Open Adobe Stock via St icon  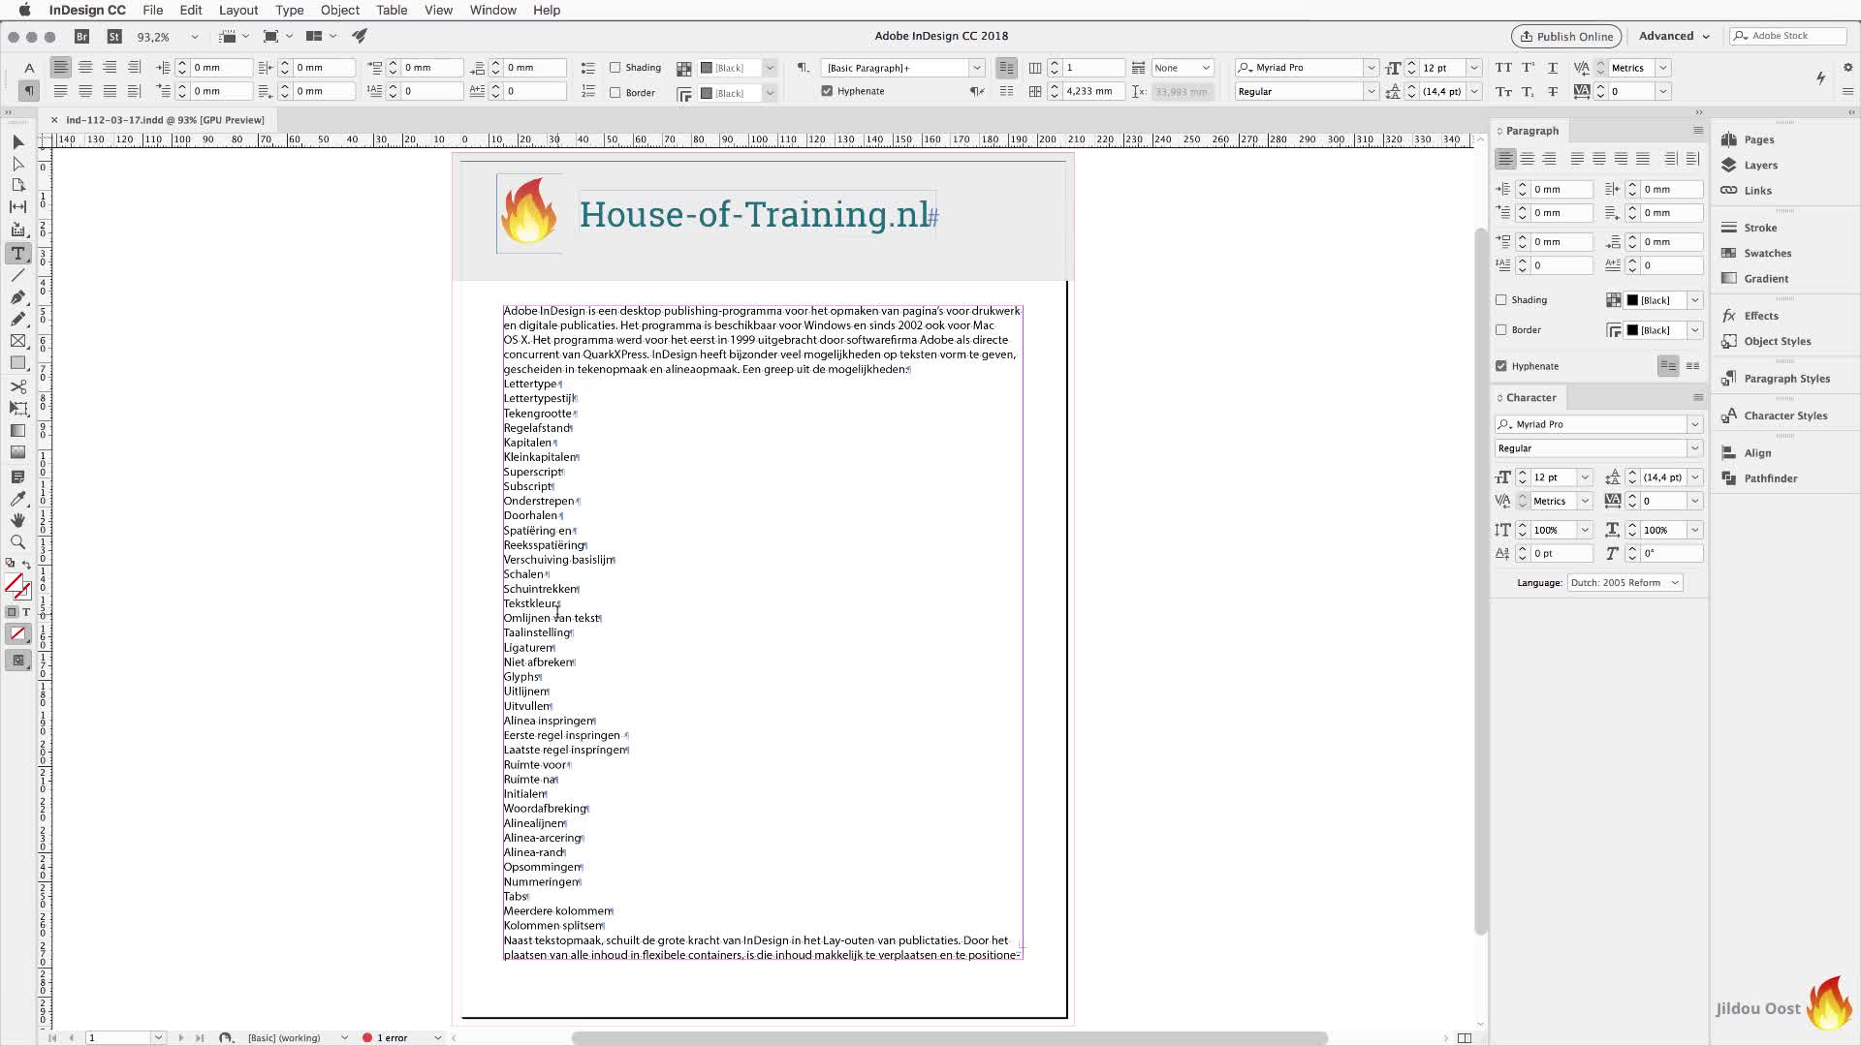click(x=114, y=36)
